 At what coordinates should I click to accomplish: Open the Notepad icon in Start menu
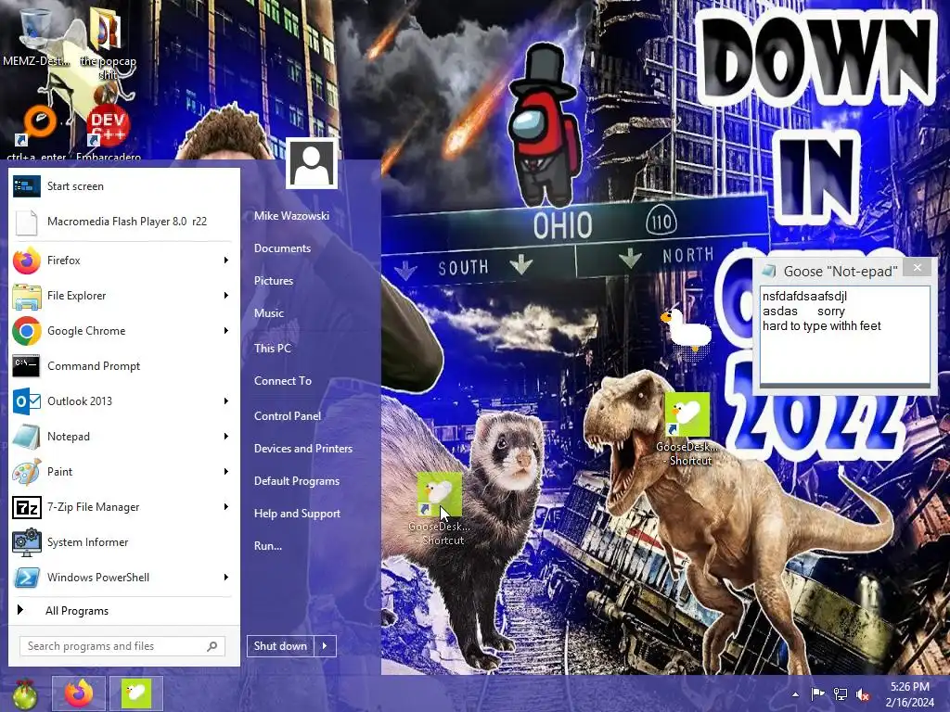(x=27, y=436)
